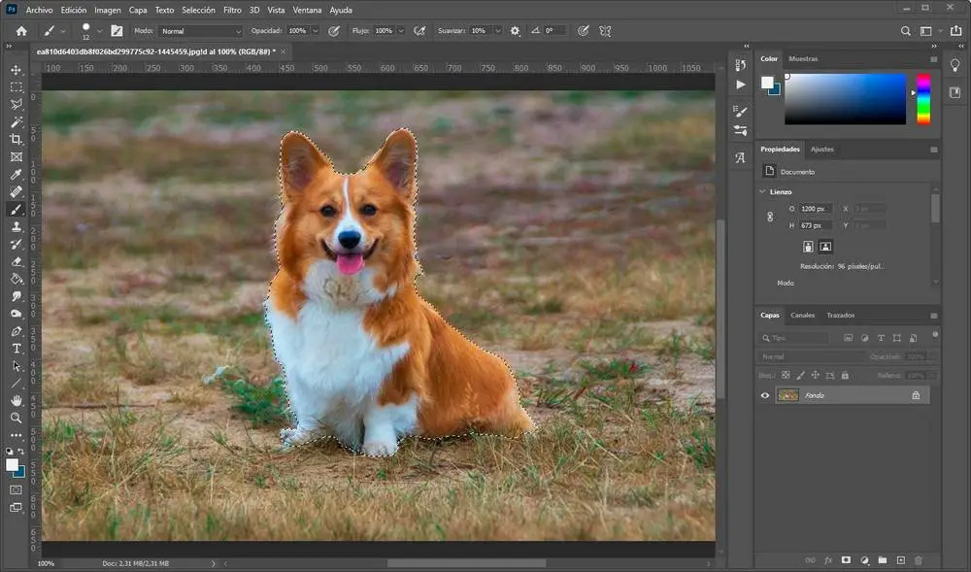Activate the Eyedropper tool
The image size is (971, 572).
pos(17,175)
